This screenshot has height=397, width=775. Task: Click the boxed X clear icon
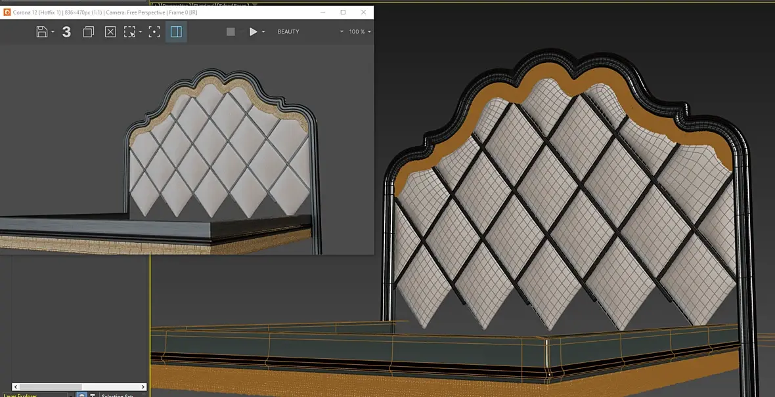pyautogui.click(x=110, y=31)
